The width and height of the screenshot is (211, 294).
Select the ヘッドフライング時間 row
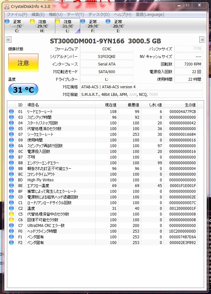tap(103, 231)
